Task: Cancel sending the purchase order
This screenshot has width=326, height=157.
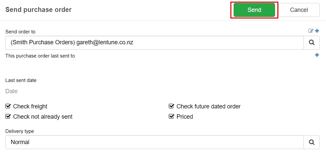Action: [x=299, y=10]
